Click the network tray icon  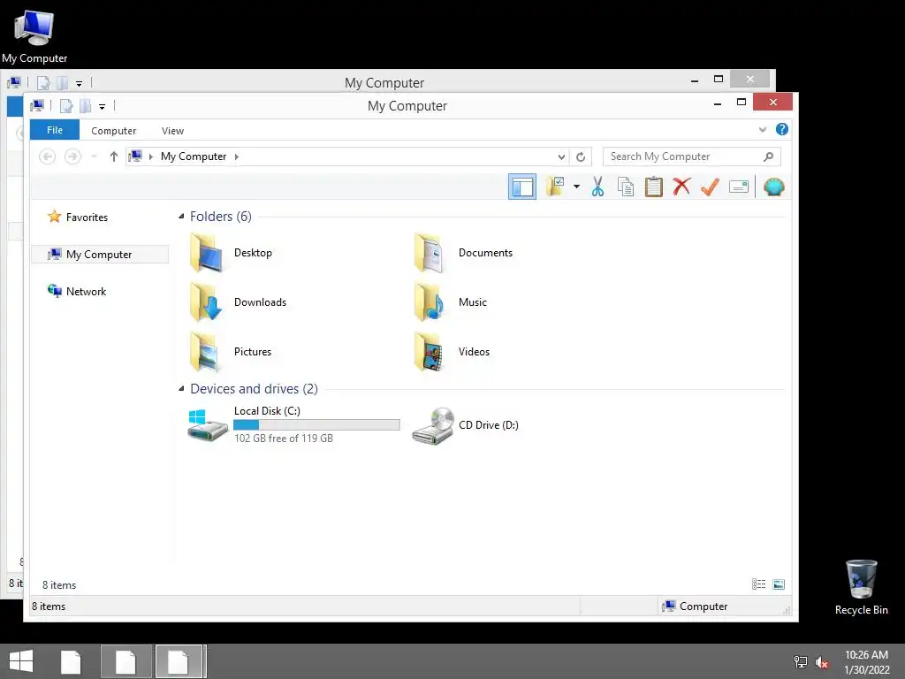pos(800,661)
